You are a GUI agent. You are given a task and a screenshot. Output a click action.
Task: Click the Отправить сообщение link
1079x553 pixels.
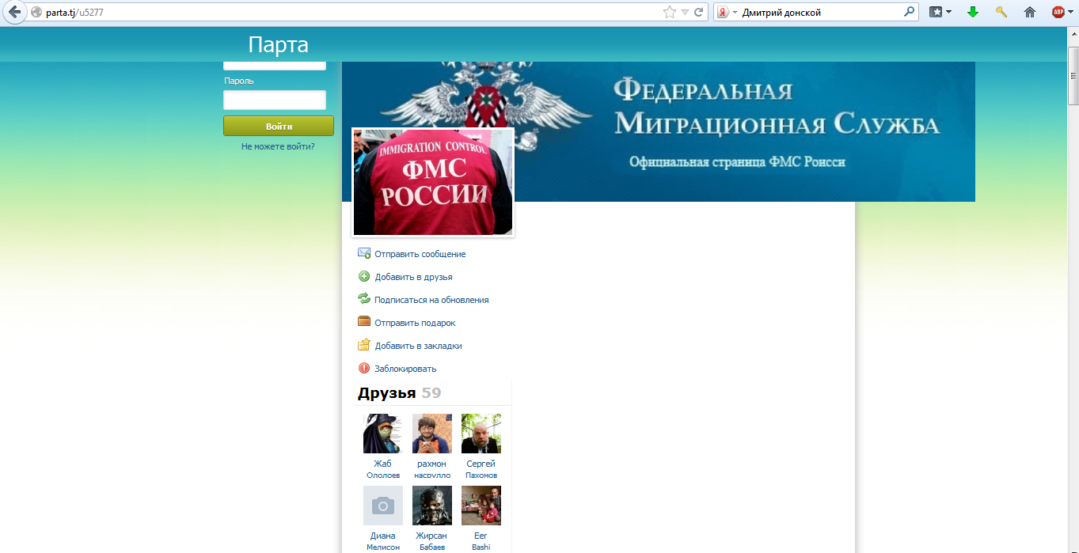point(420,254)
